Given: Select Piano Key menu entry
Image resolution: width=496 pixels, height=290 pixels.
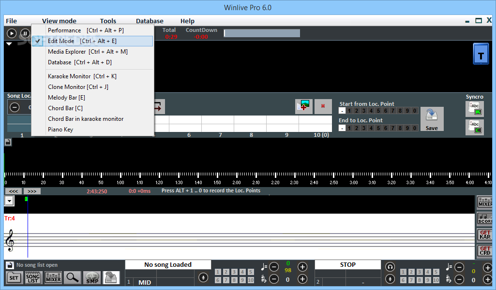Looking at the screenshot, I should 93,130.
